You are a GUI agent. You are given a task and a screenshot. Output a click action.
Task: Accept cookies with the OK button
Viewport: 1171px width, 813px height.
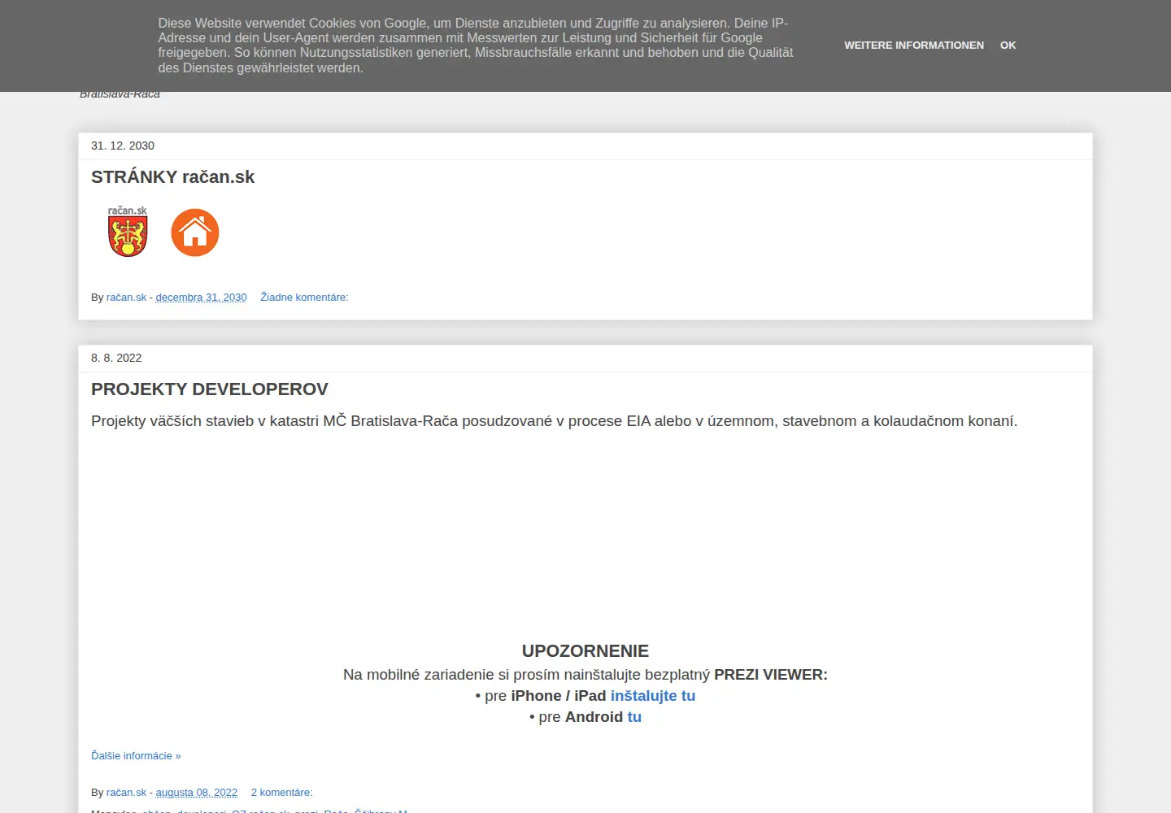(x=1008, y=46)
